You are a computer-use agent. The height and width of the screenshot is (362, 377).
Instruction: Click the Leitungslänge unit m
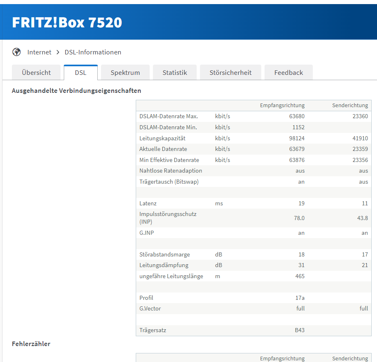218,277
